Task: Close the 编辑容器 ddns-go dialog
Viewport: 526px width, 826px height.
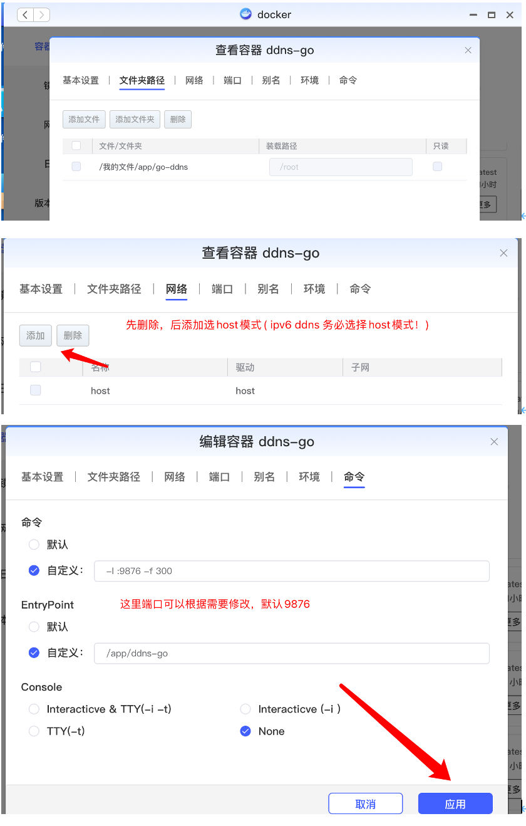Action: (494, 442)
